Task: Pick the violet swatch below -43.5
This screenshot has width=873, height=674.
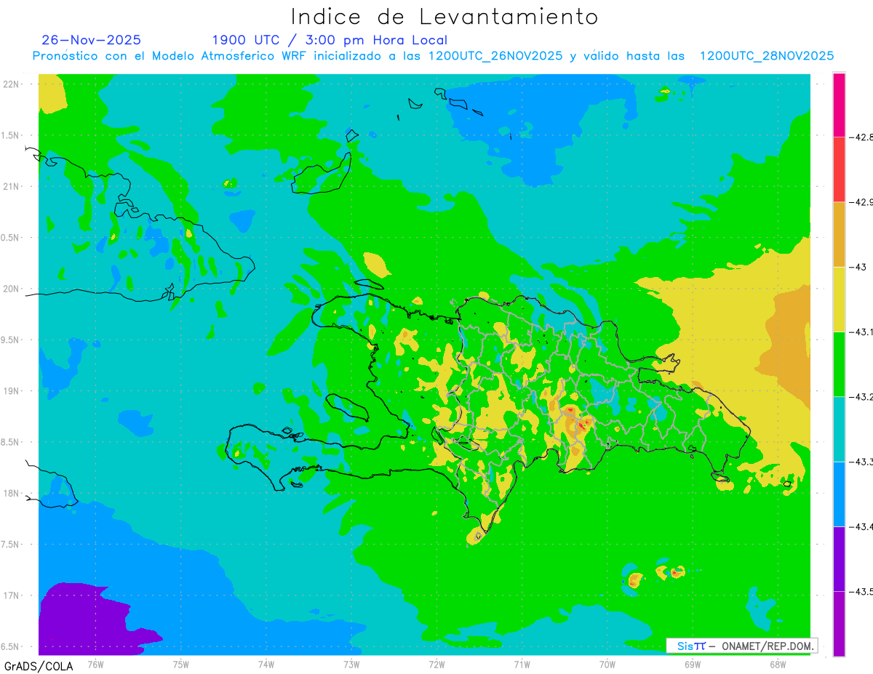Action: click(x=839, y=623)
